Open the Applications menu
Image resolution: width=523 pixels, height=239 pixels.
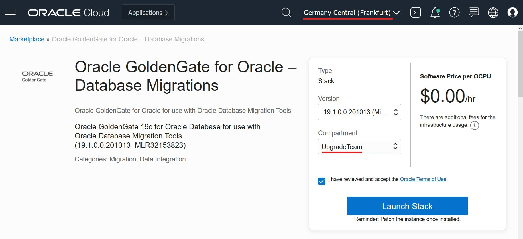click(148, 13)
